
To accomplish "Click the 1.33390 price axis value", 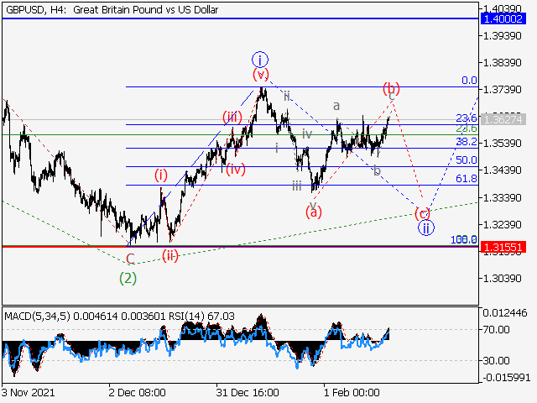I will 502,198.
